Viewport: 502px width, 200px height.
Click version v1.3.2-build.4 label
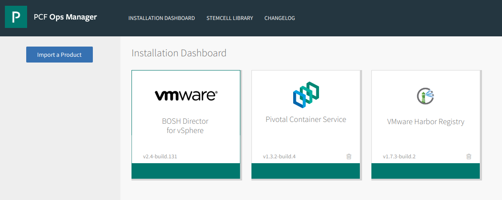click(279, 157)
